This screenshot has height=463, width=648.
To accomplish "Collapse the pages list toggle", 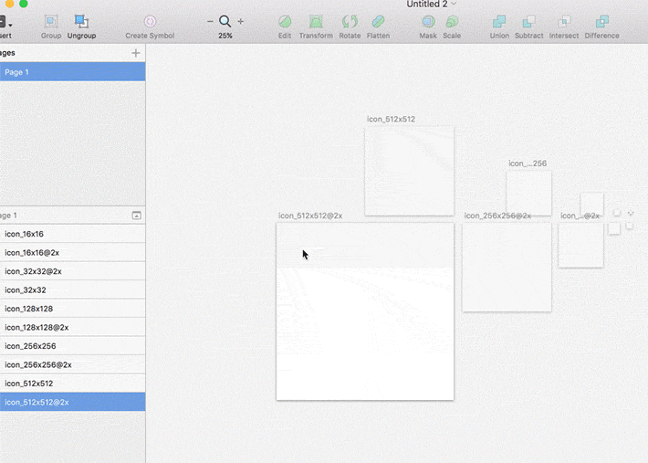I will coord(136,216).
